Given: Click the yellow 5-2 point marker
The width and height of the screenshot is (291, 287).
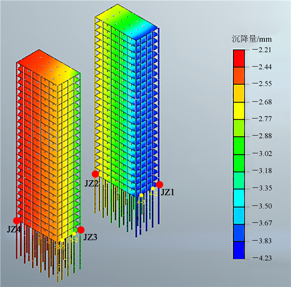Looking at the screenshot, I should pyautogui.click(x=74, y=234).
